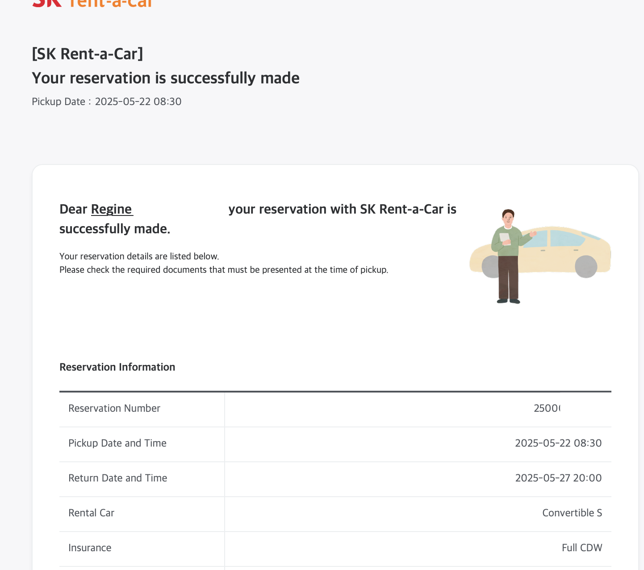Screen dimensions: 644x570
Task: Click the man holding a paper illustration
Action: pyautogui.click(x=508, y=255)
